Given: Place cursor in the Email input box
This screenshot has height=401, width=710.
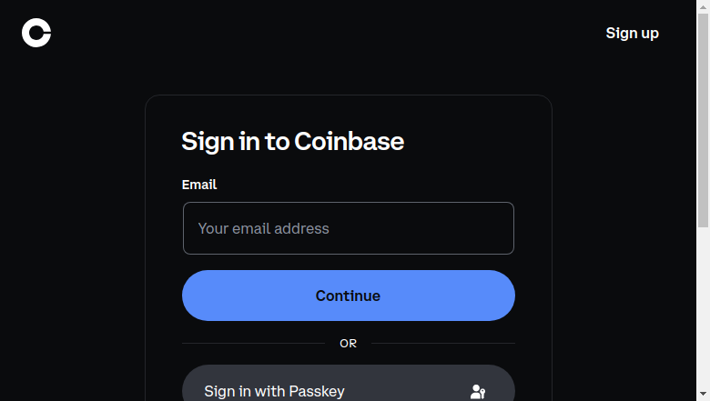Looking at the screenshot, I should 349,228.
